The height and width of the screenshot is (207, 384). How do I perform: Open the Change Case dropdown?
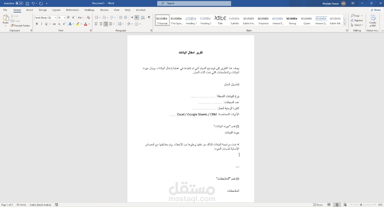point(80,18)
